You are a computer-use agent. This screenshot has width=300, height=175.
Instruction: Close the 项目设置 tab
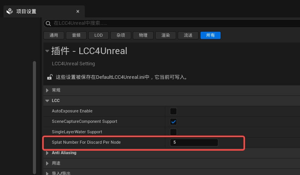click(78, 12)
